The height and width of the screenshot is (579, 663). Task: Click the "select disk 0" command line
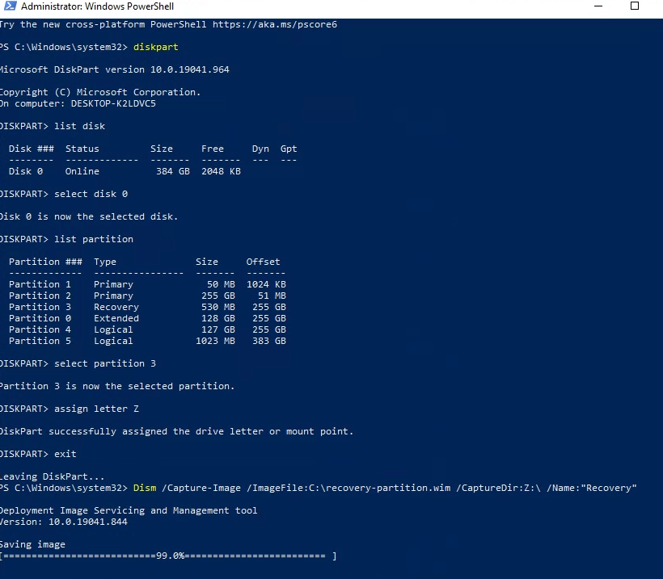click(x=91, y=194)
